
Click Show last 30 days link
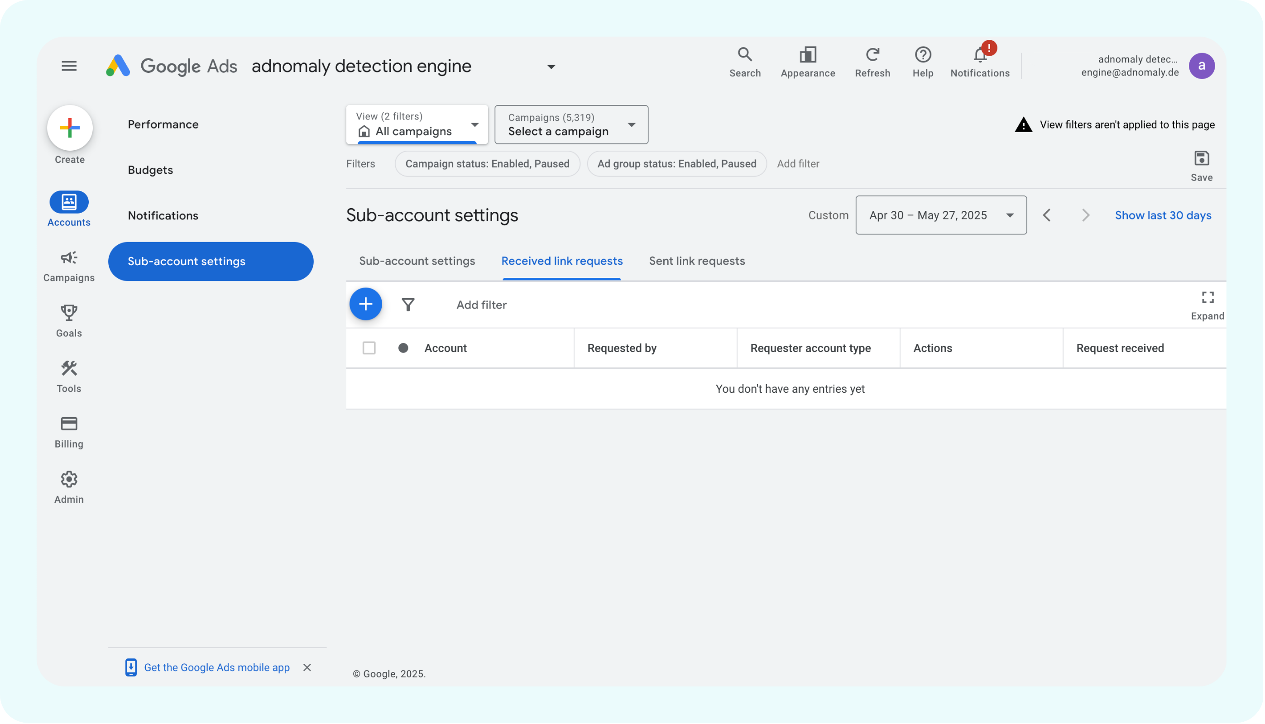pos(1162,215)
